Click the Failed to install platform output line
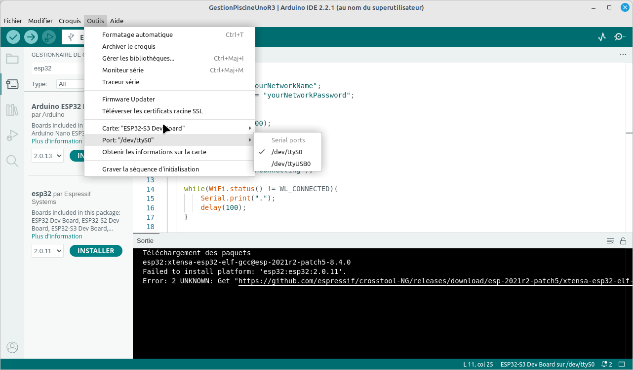This screenshot has width=633, height=370. [244, 271]
